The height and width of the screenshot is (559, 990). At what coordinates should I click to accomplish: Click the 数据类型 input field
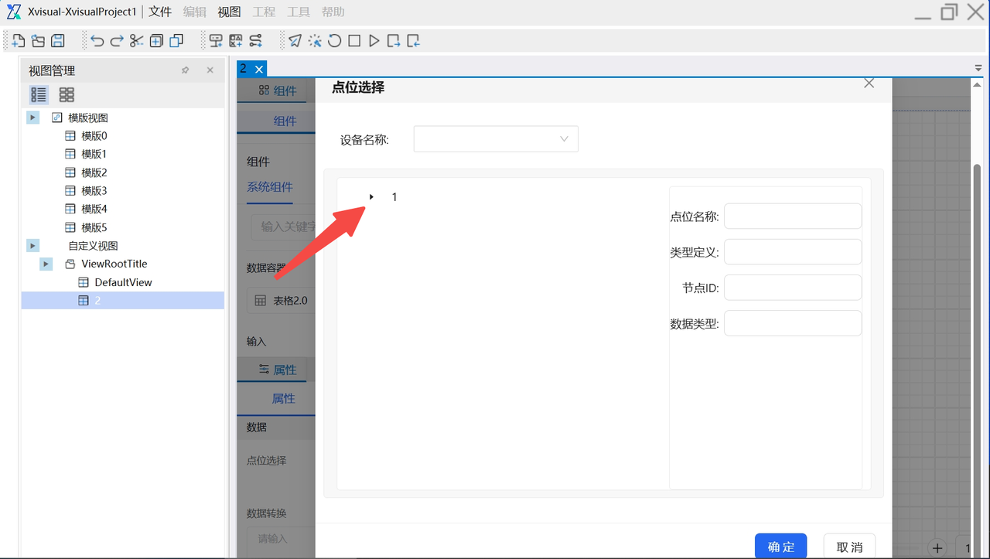pos(793,323)
